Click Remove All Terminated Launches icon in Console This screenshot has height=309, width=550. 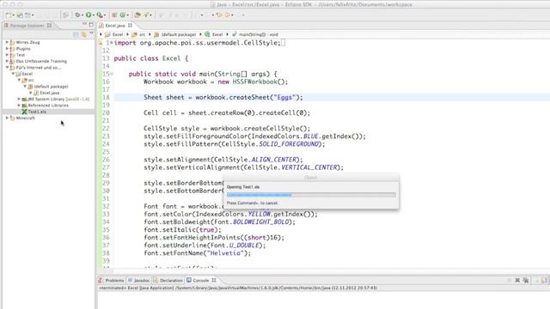[526, 281]
